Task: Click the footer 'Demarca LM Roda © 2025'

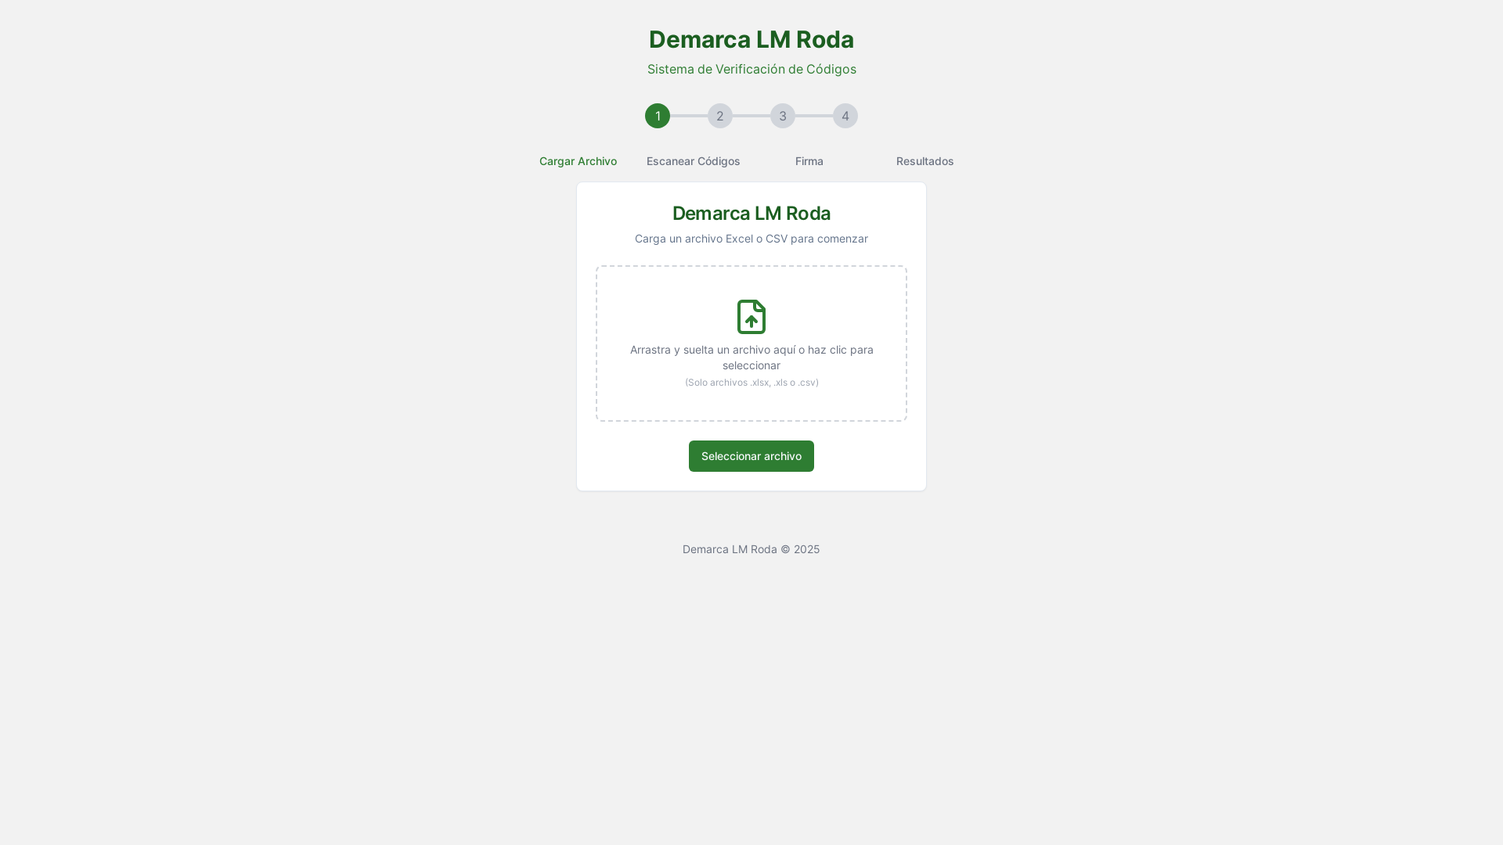Action: click(x=751, y=549)
